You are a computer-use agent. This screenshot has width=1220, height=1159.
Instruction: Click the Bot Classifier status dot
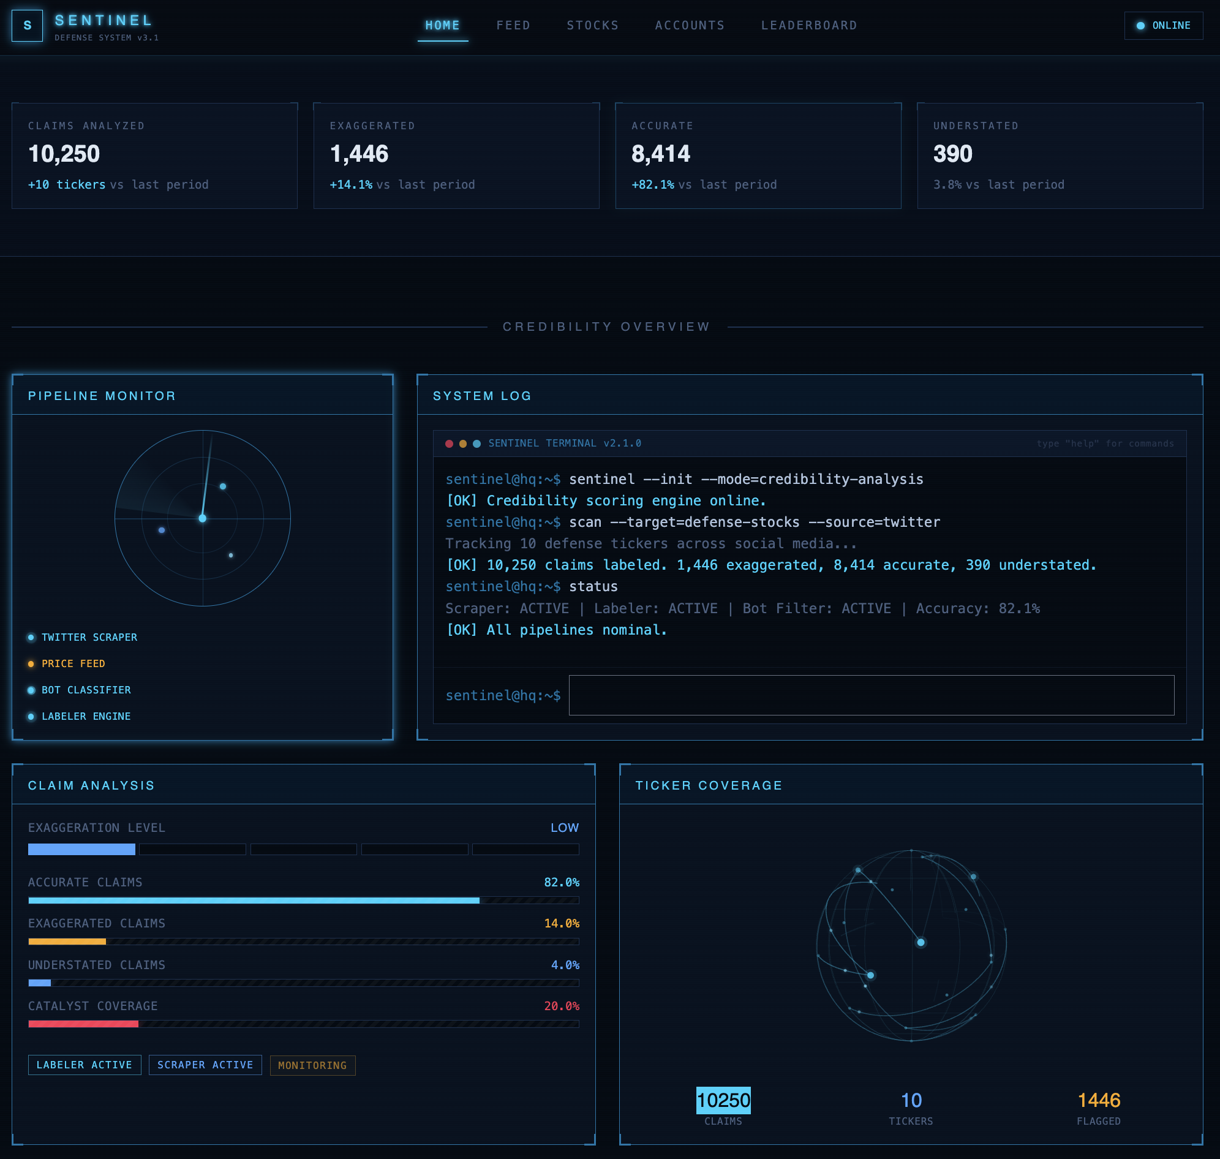coord(31,690)
